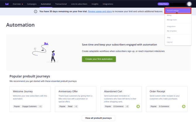This screenshot has width=196, height=127.
Task: Choose Billing in the account menu
Action: tap(169, 15)
